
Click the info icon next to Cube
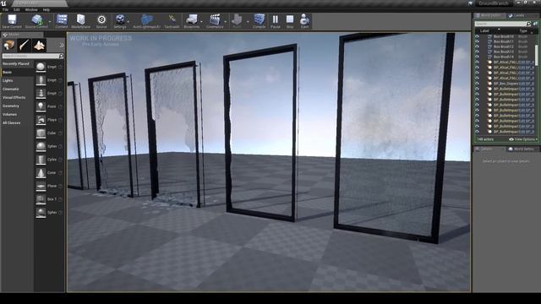[60, 133]
